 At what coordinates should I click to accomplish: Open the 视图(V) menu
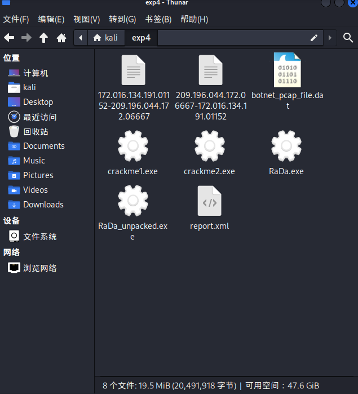87,19
